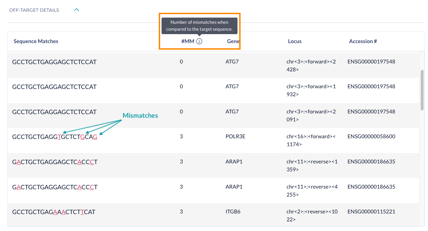Screen dimensions: 428x231
Task: Click the mismatch count tooltip text
Action: click(199, 26)
